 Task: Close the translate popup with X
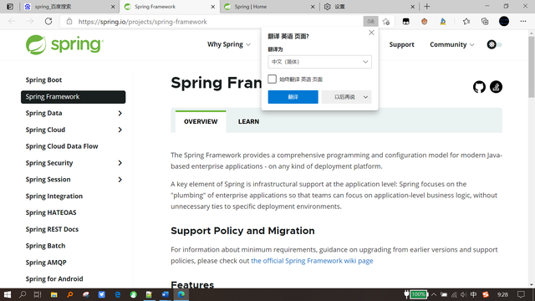(x=371, y=33)
